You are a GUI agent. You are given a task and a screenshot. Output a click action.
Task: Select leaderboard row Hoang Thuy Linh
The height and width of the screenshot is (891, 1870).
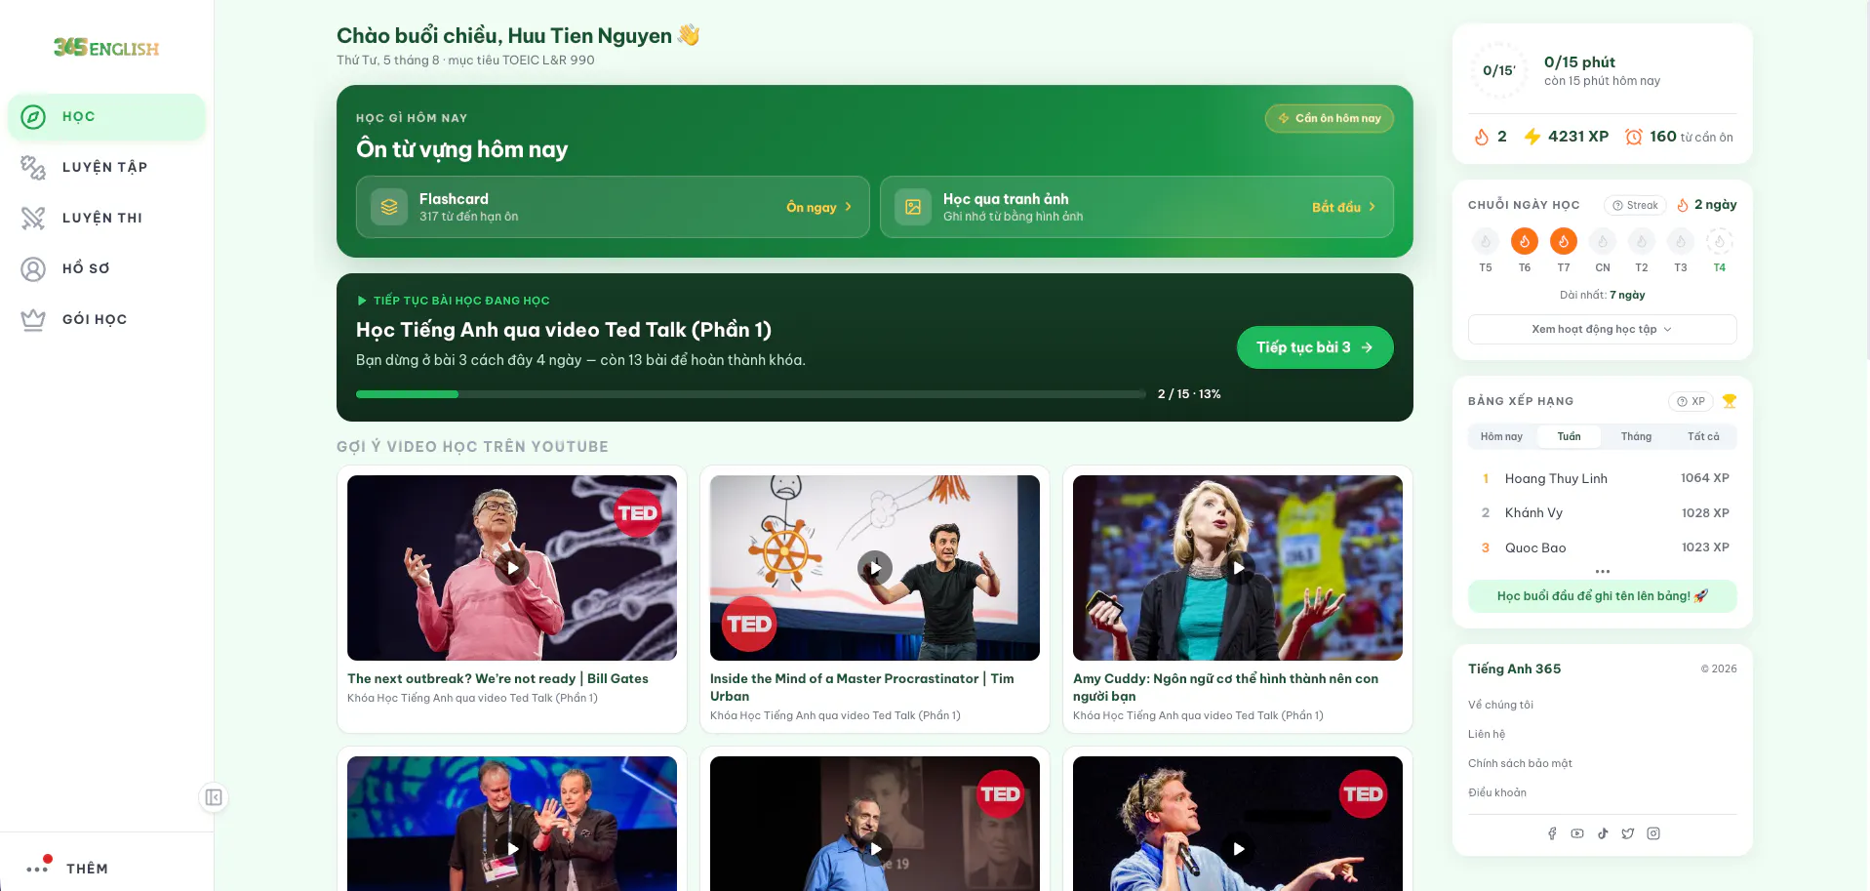click(1603, 478)
